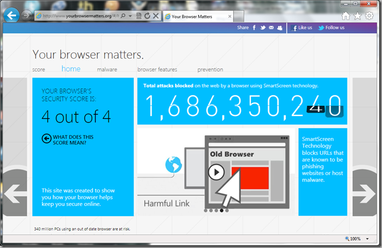
Task: Click the Harmful Link label
Action: (167, 204)
